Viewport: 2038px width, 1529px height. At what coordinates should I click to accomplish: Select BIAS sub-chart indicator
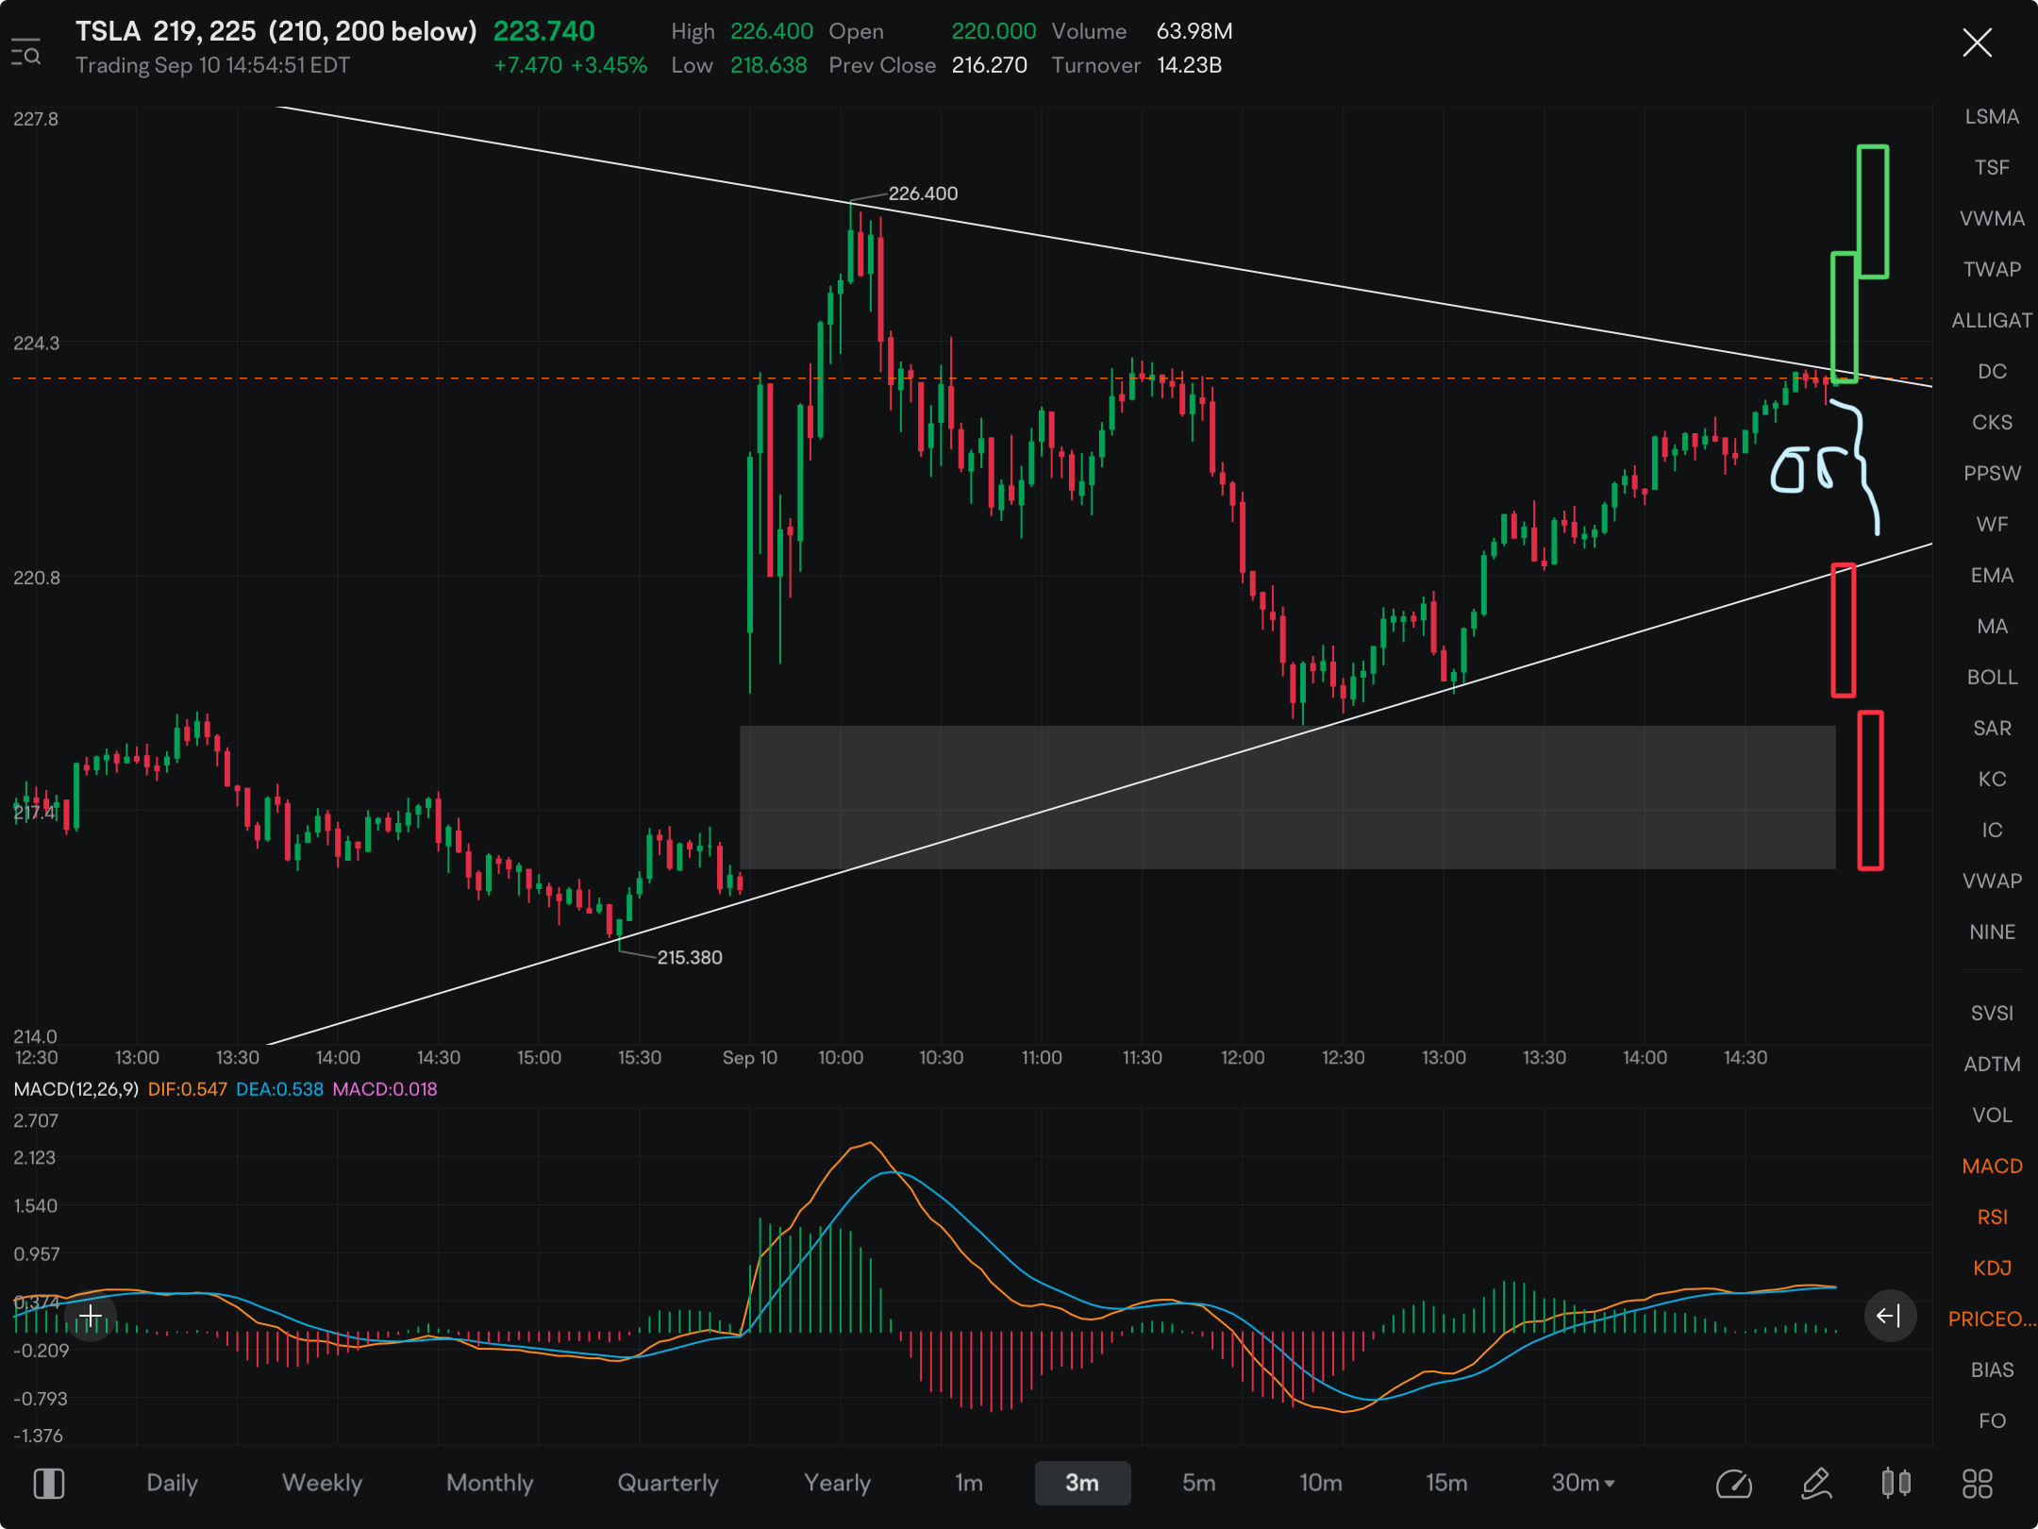1992,1369
